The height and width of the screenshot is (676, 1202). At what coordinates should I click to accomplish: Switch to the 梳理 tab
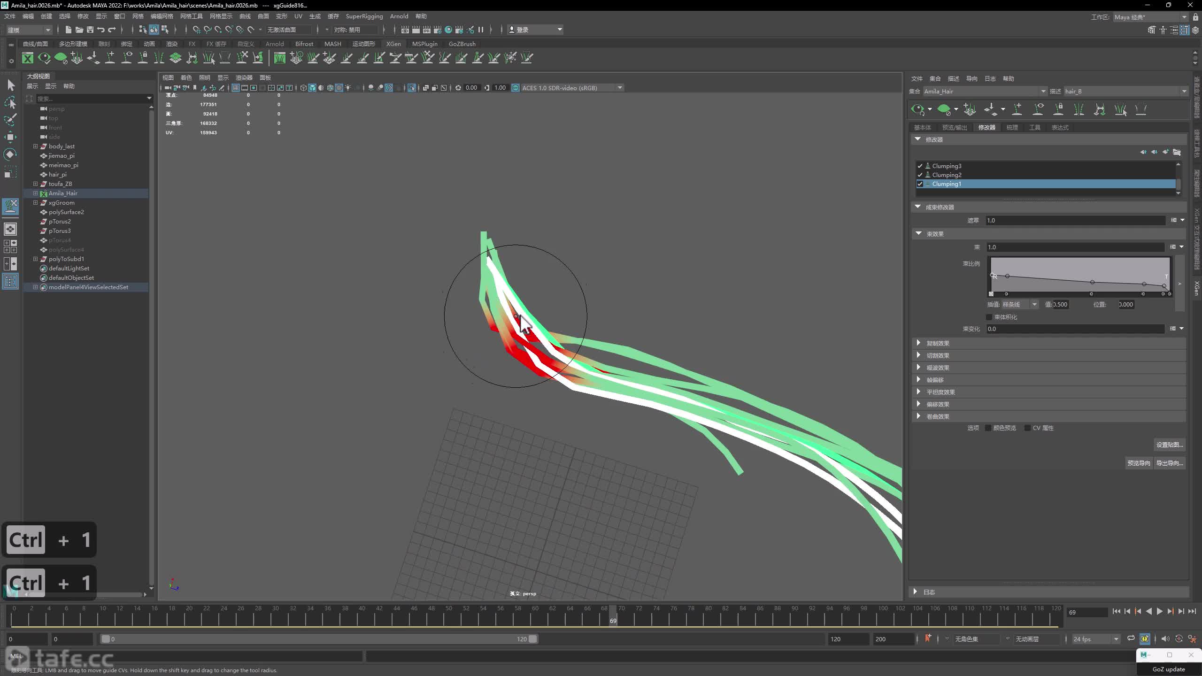(x=1012, y=128)
